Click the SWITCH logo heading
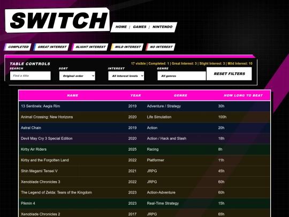This screenshot has height=217, width=289. coord(57,20)
